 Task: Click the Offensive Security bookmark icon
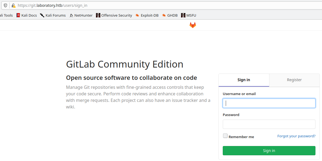98,15
